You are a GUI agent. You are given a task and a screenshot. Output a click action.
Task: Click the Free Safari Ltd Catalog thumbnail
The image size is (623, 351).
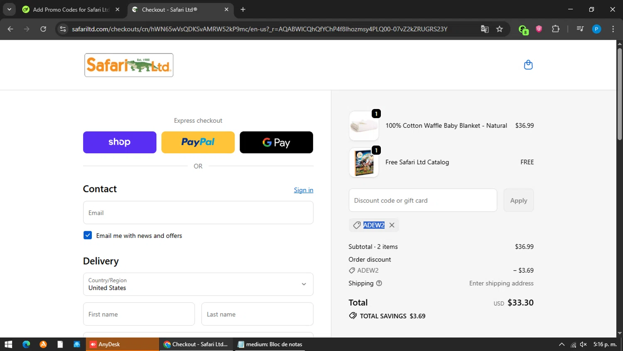pyautogui.click(x=364, y=162)
